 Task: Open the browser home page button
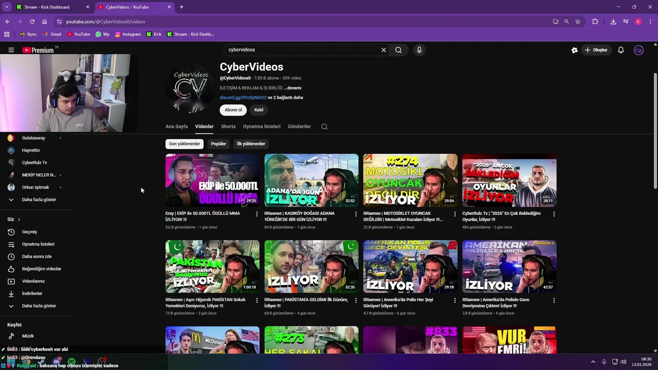pyautogui.click(x=44, y=22)
